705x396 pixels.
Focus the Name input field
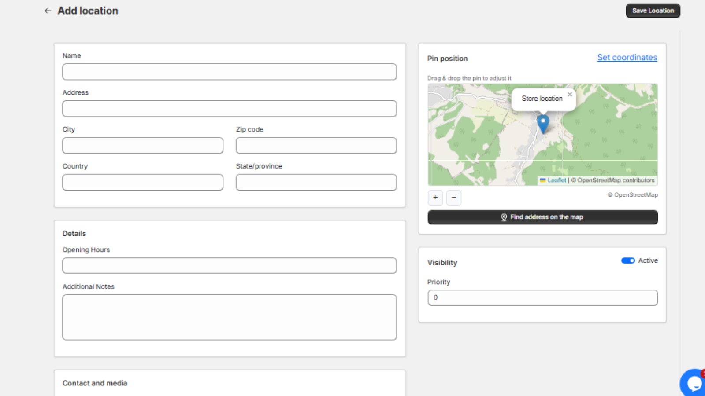tap(229, 72)
